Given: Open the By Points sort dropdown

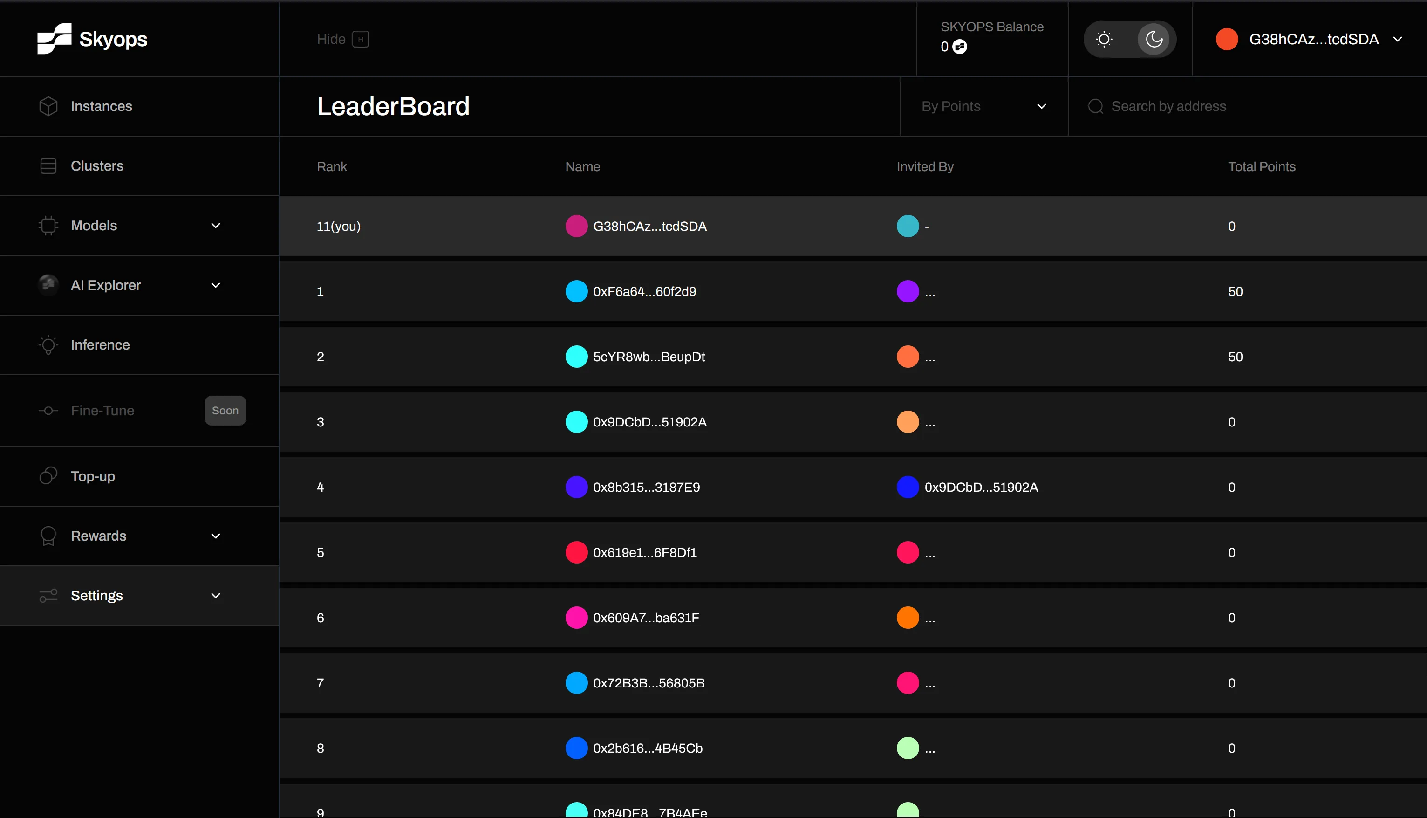Looking at the screenshot, I should [983, 106].
